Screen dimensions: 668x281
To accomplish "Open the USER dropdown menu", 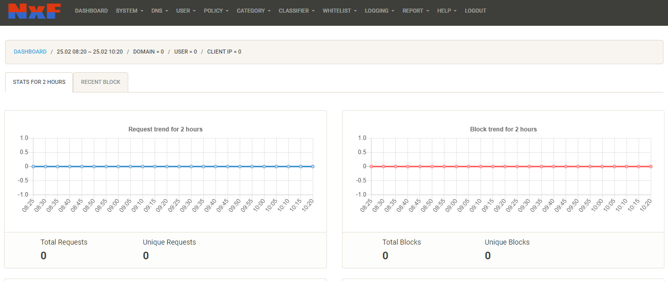I will [185, 11].
